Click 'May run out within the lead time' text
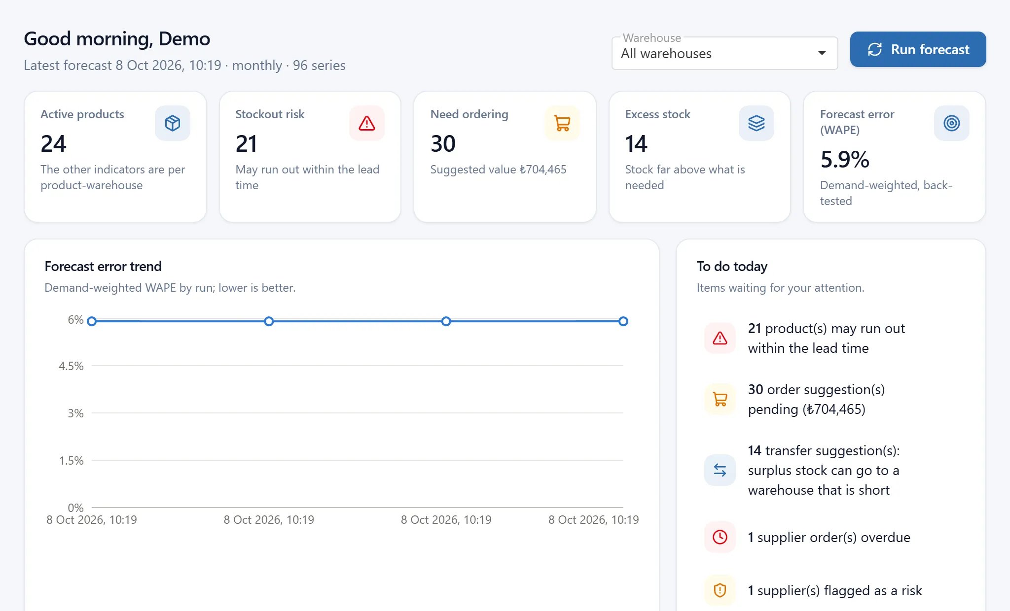The image size is (1010, 611). (x=307, y=177)
